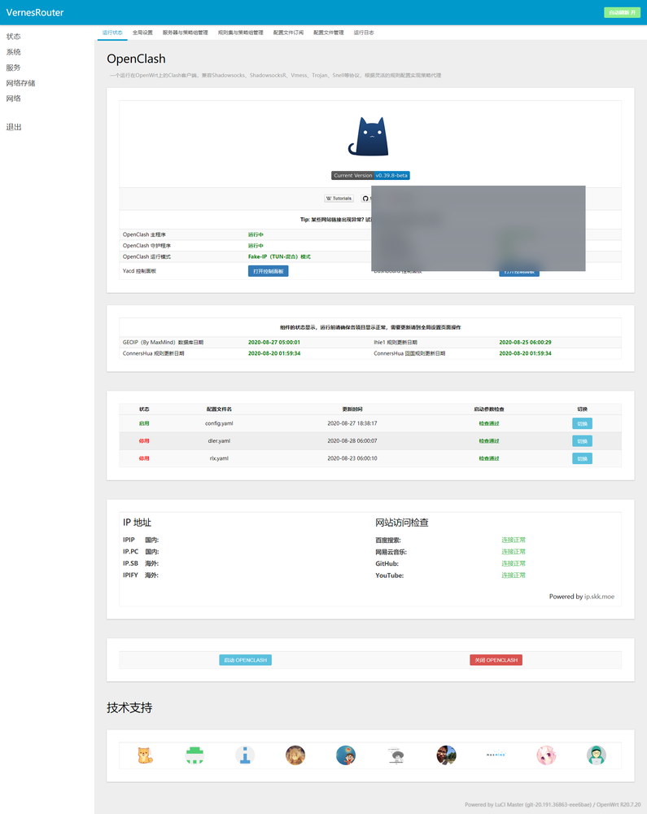Expand the 服务 sidebar menu
Viewport: 647px width, 814px height.
pos(14,68)
